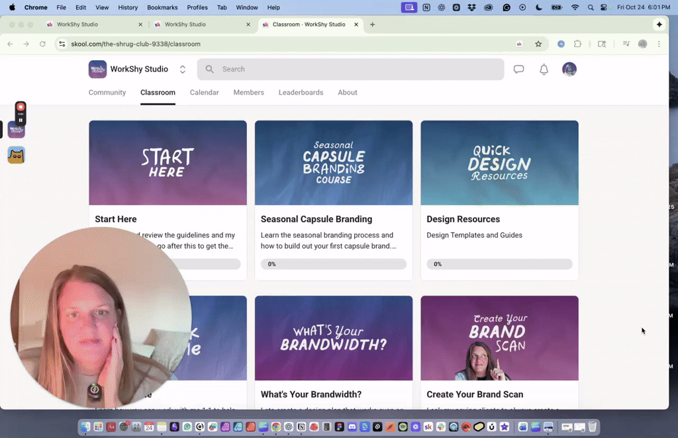This screenshot has height=438, width=678.
Task: Click the Start Here course title
Action: [x=116, y=219]
